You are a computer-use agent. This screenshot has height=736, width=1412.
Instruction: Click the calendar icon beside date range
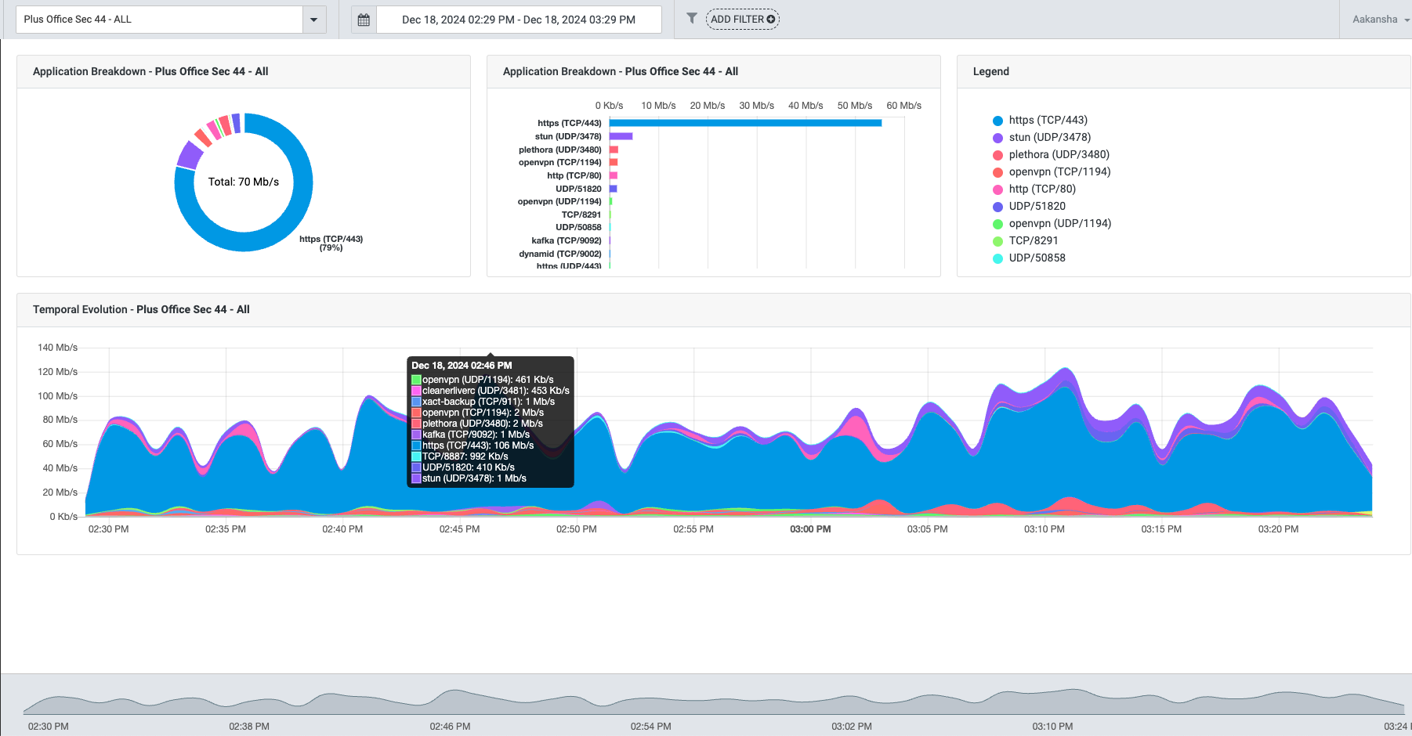(x=364, y=20)
